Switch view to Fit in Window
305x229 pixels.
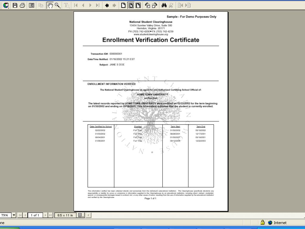tap(131, 5)
